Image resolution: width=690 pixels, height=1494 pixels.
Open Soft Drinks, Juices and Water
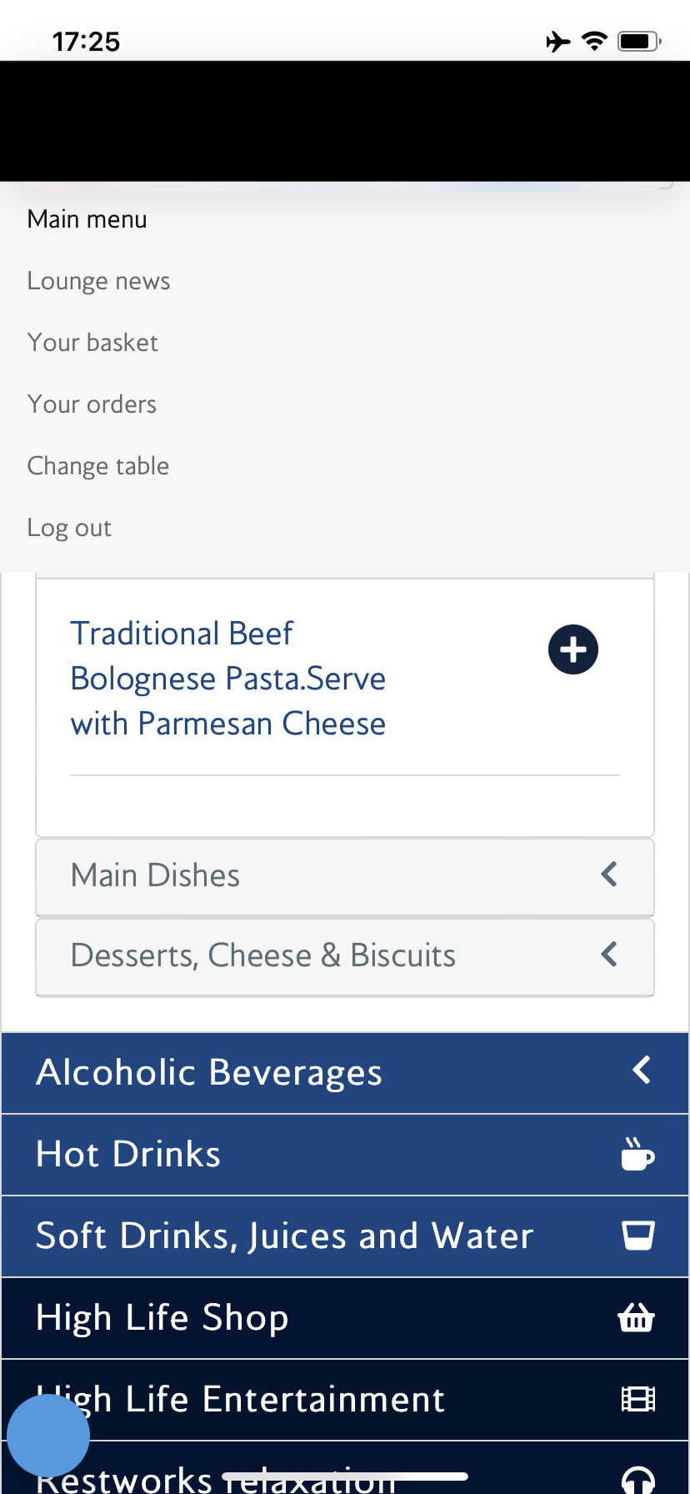[x=284, y=1236]
